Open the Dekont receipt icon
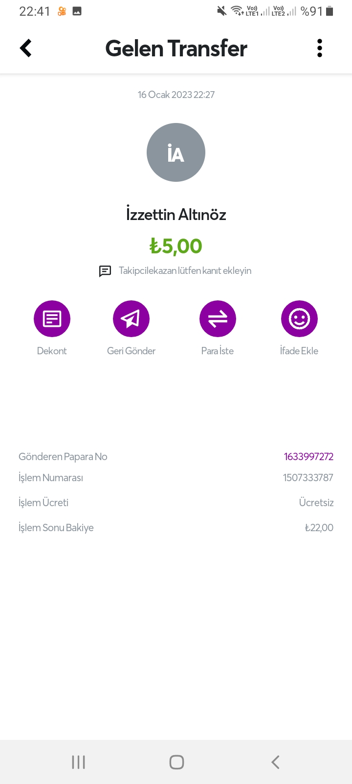The height and width of the screenshot is (784, 352). [x=52, y=318]
